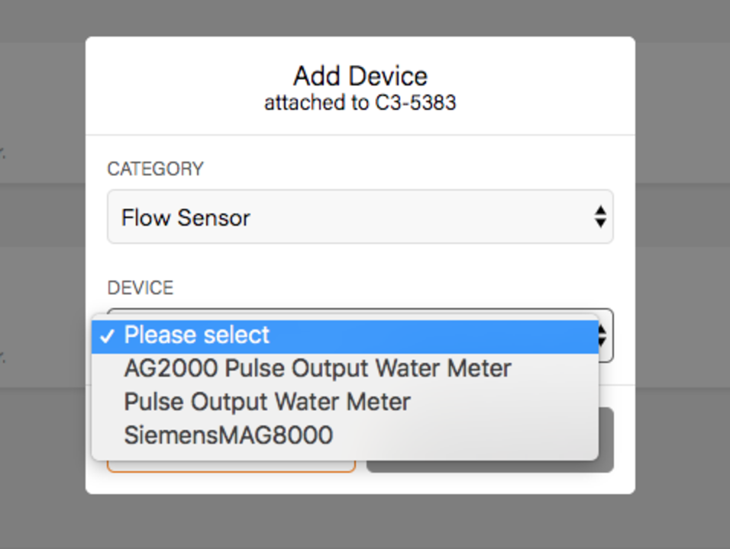The height and width of the screenshot is (549, 730).
Task: Click the Category select arrows icon
Action: (600, 217)
